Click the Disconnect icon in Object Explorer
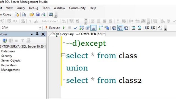 click(x=10, y=40)
